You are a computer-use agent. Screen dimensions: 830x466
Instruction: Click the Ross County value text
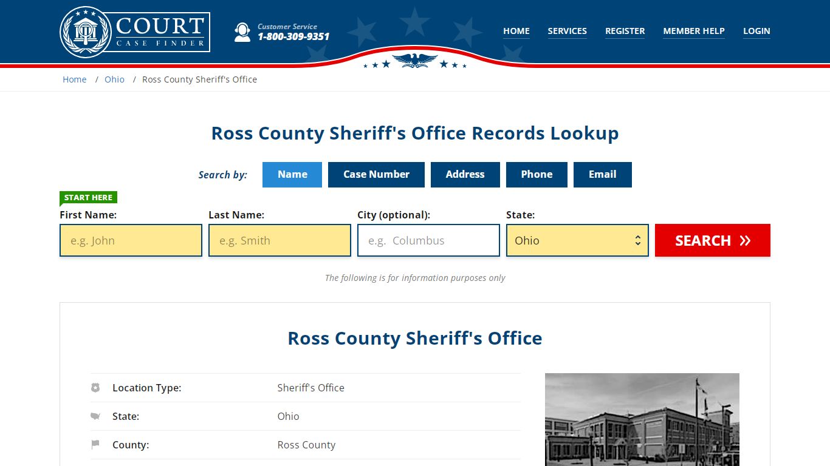(x=306, y=445)
